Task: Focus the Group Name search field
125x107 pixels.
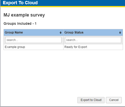Action: pyautogui.click(x=33, y=40)
